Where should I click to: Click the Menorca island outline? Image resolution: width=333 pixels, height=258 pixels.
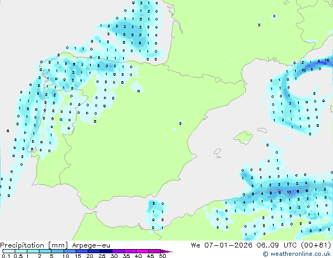(262, 130)
